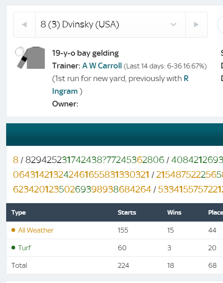Click the Starts column header
The width and height of the screenshot is (223, 283).
tap(127, 213)
